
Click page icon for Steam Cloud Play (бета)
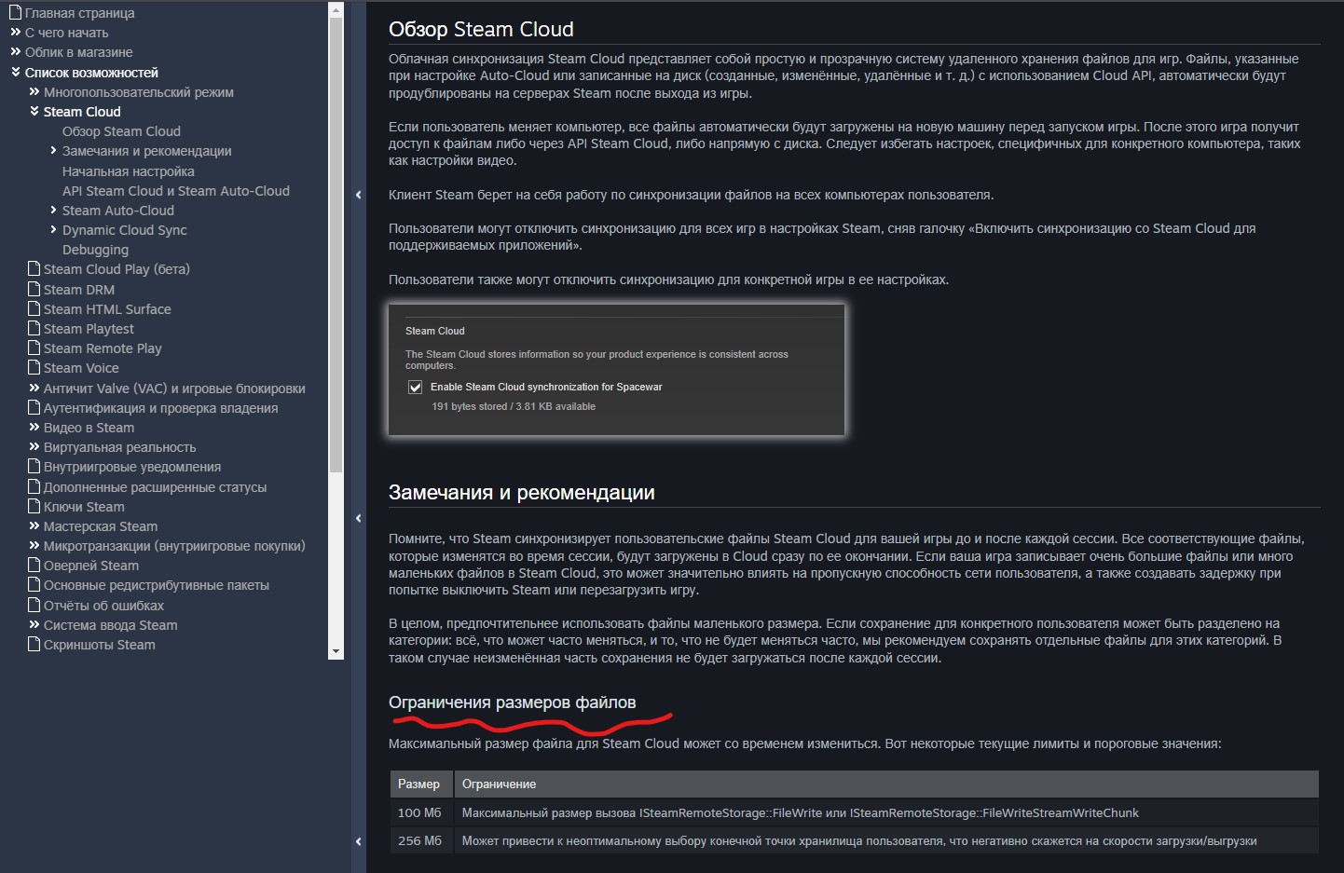pyautogui.click(x=34, y=268)
